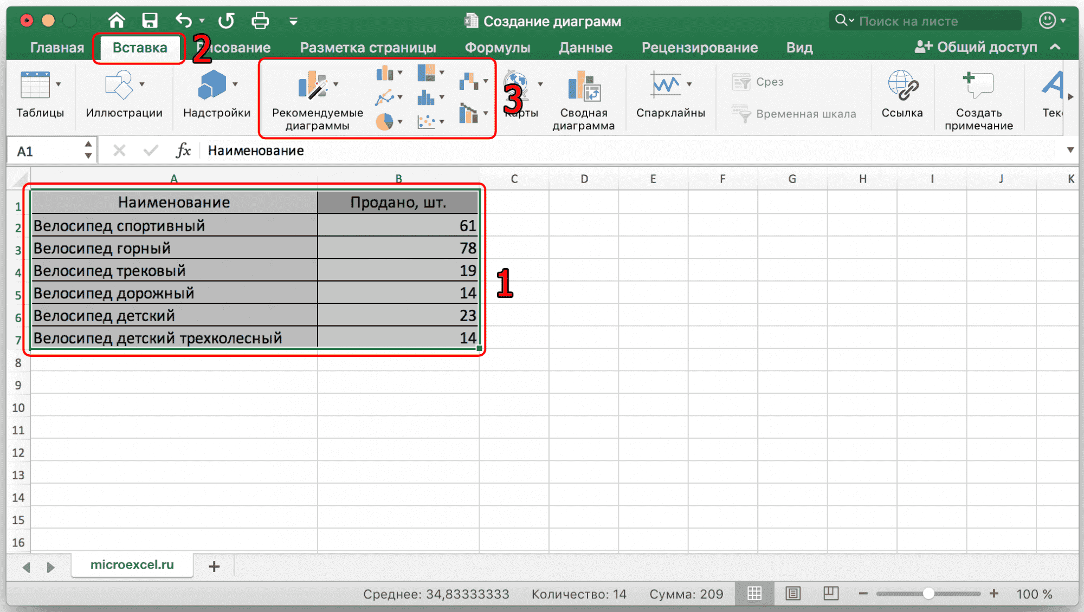1084x612 pixels.
Task: Click the Save floppy-disk icon
Action: (x=150, y=21)
